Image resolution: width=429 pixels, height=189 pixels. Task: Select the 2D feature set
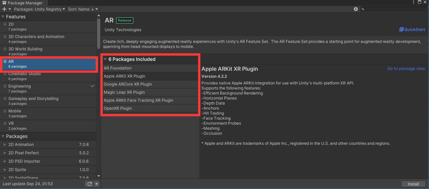(48, 27)
